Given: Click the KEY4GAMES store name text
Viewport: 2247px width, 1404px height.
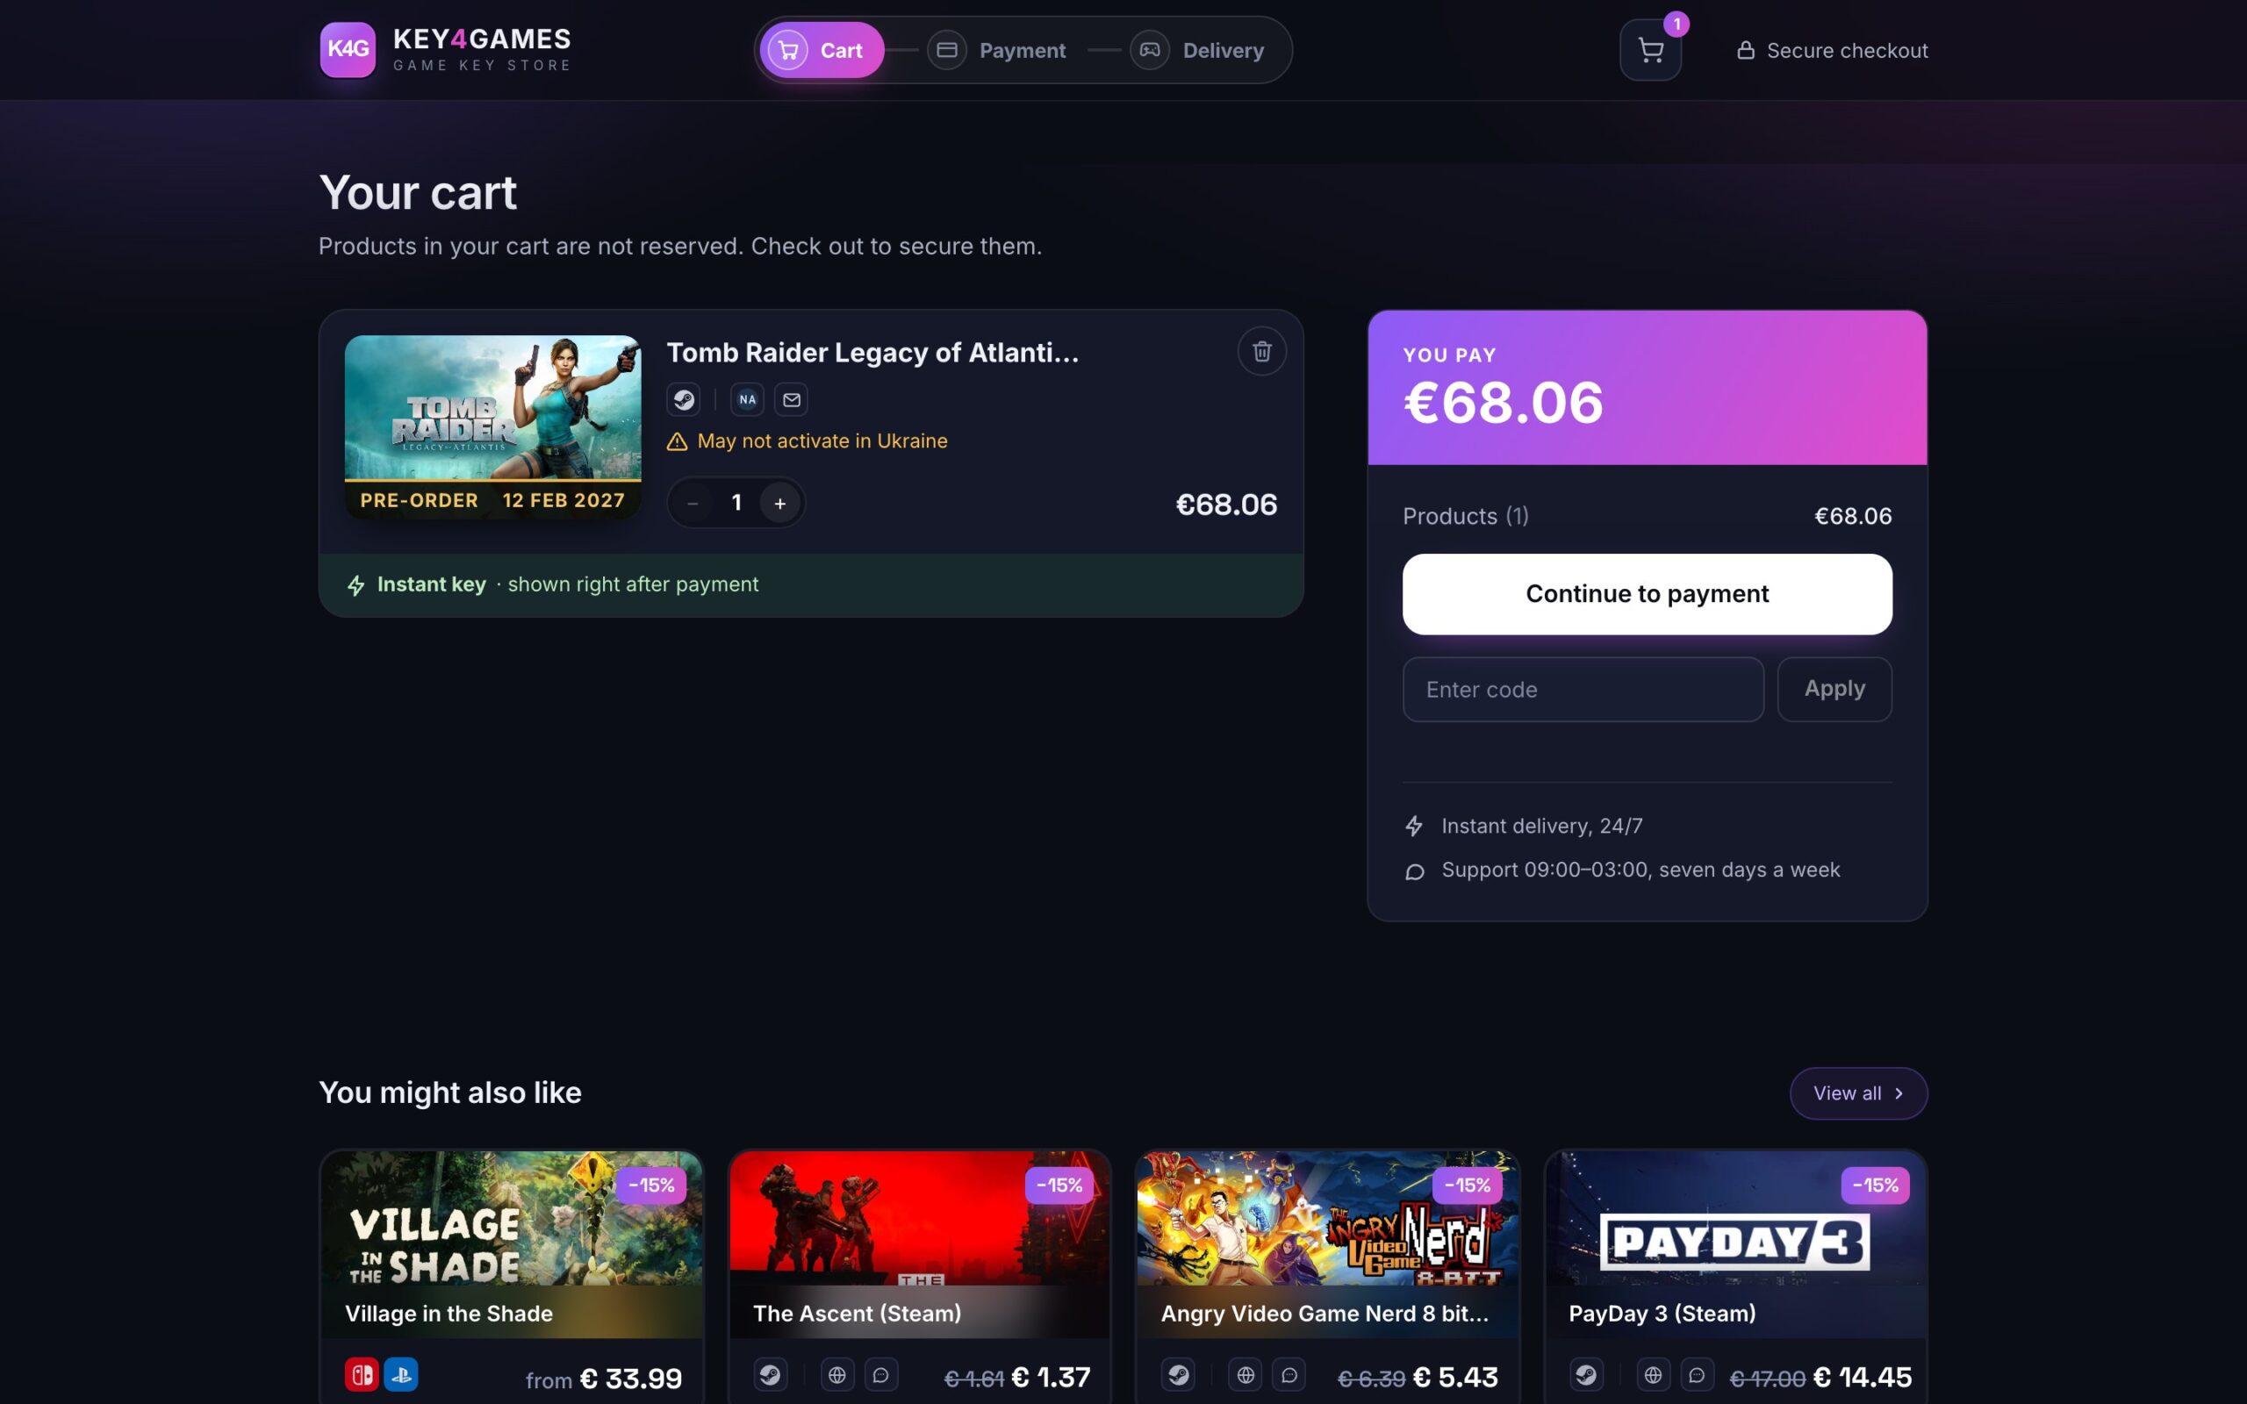Looking at the screenshot, I should coord(482,39).
